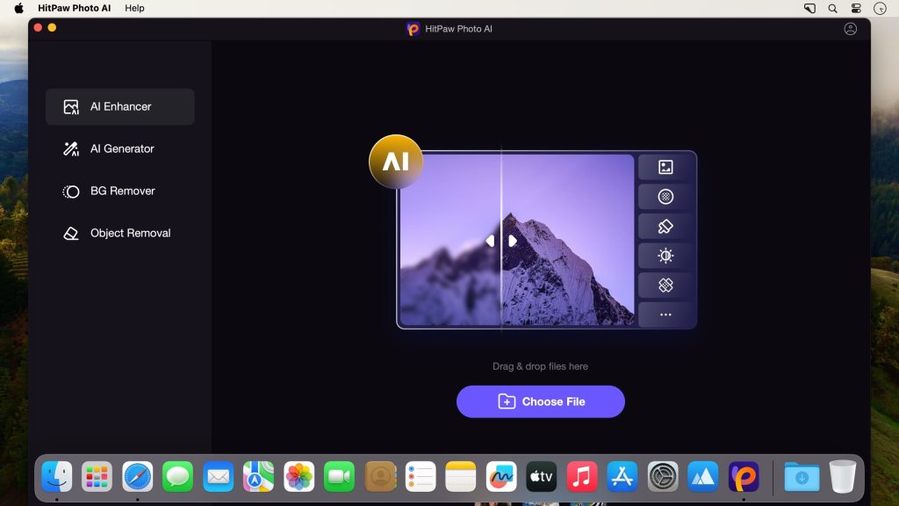899x506 pixels.
Task: Expand the ellipsis to see more AI models
Action: coord(665,314)
